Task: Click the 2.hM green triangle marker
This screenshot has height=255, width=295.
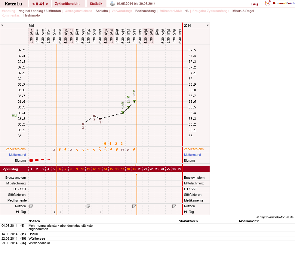Action: 128,107
